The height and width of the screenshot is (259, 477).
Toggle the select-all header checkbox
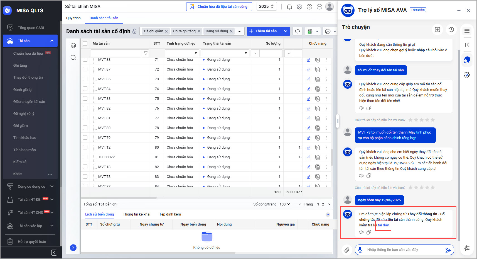(x=85, y=43)
